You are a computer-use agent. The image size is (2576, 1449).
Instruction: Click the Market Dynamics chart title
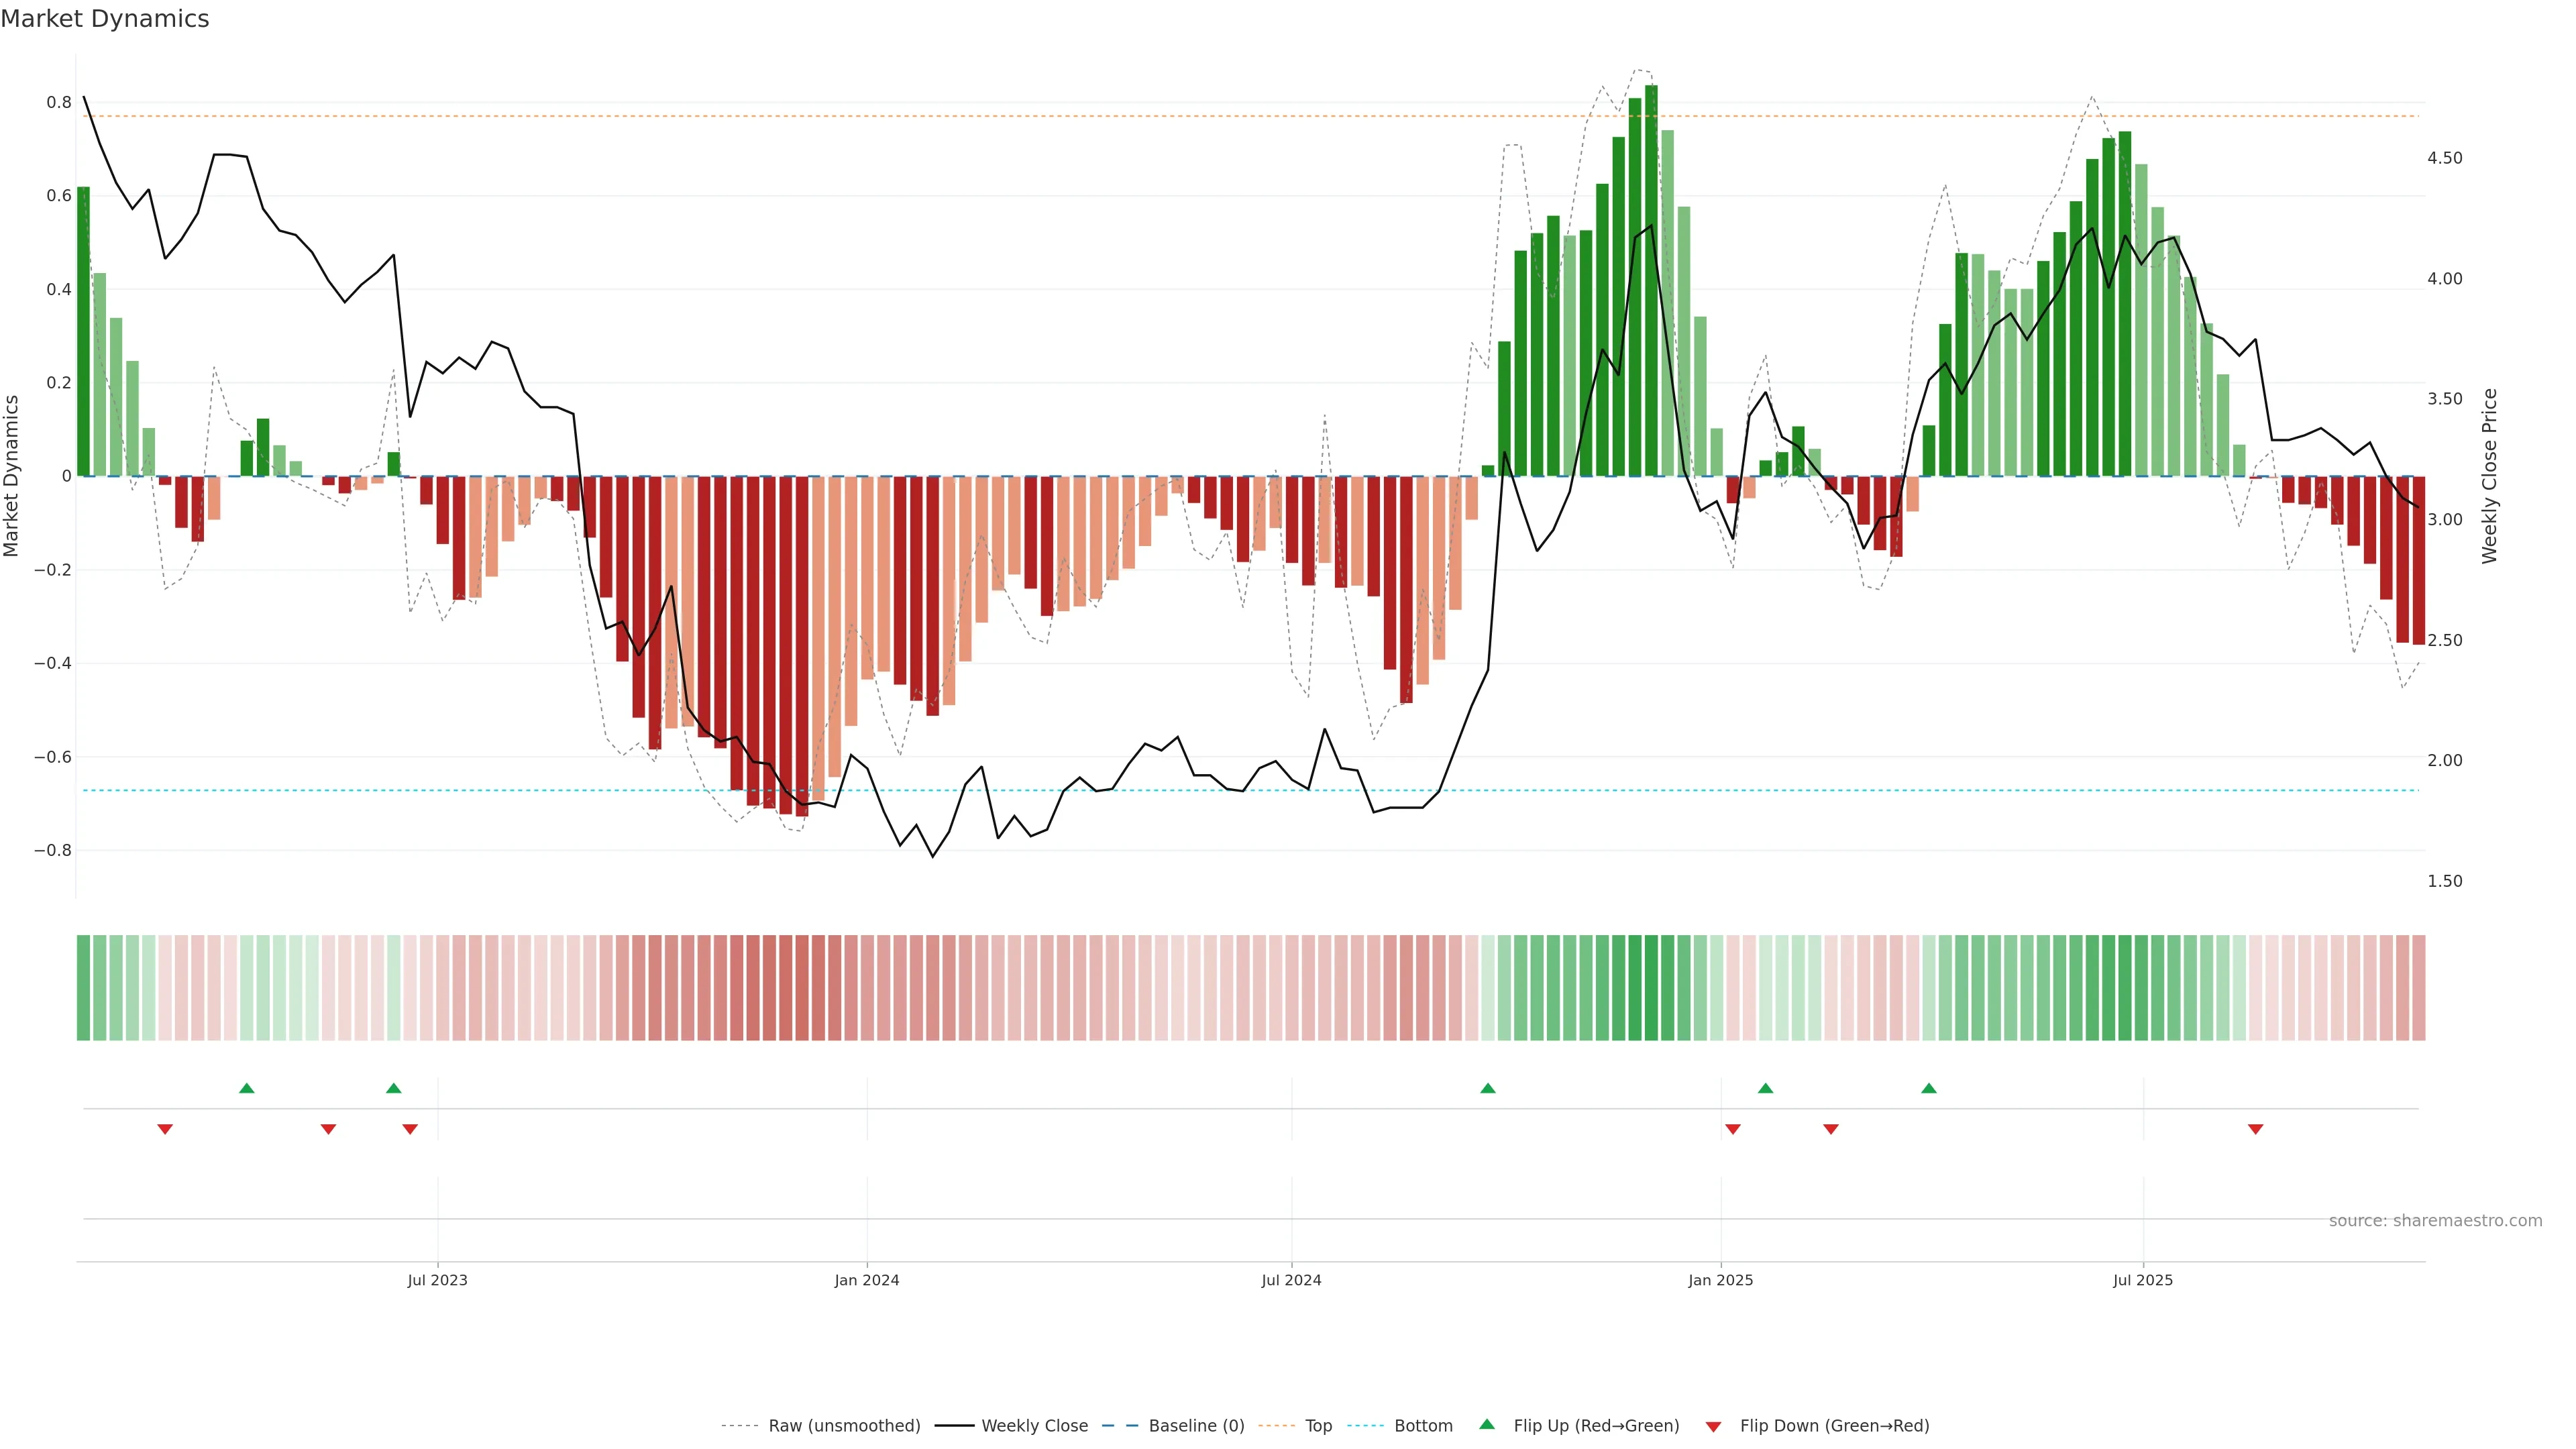[x=105, y=19]
